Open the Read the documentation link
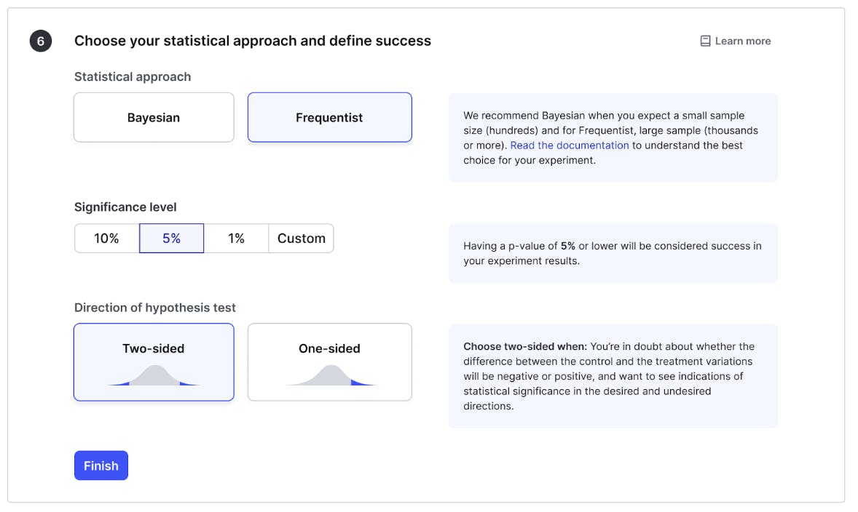The height and width of the screenshot is (512, 858). (x=570, y=145)
